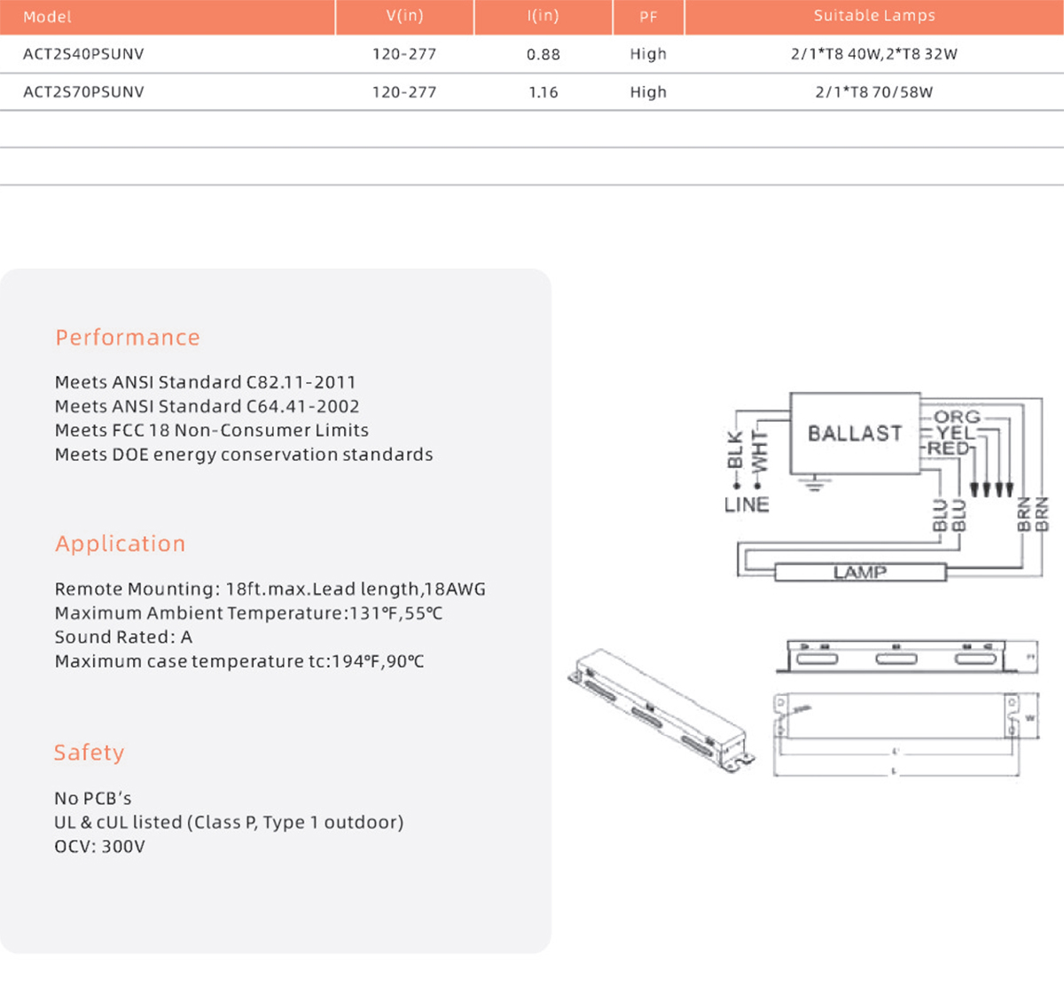The height and width of the screenshot is (984, 1064).
Task: Click the Safety section heading
Action: point(90,753)
